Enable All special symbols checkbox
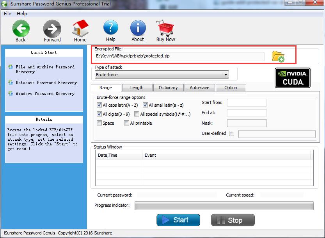325x238 pixels. [x=137, y=114]
